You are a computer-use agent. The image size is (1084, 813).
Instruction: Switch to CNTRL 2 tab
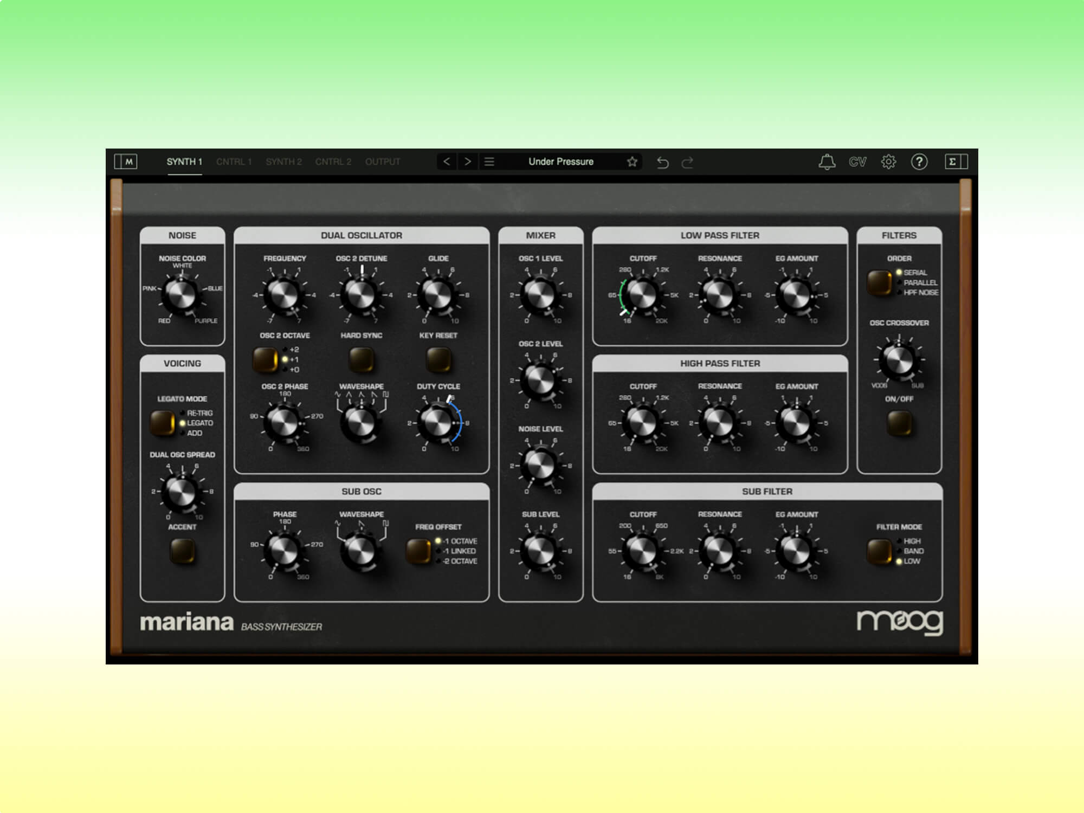point(333,162)
